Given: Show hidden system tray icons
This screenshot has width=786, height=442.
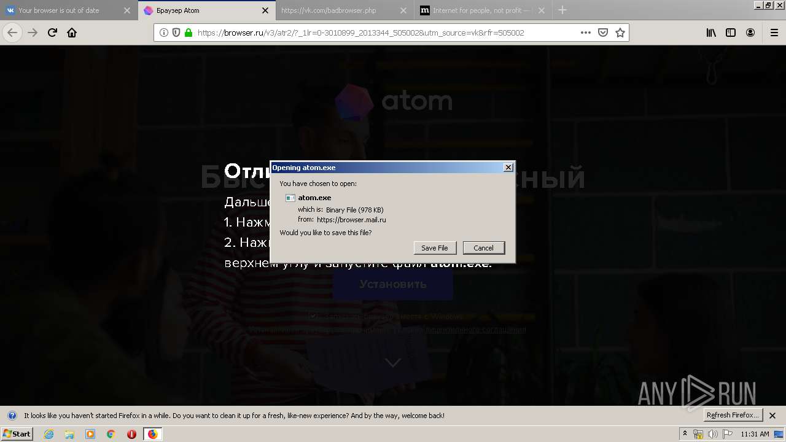Looking at the screenshot, I should 685,434.
